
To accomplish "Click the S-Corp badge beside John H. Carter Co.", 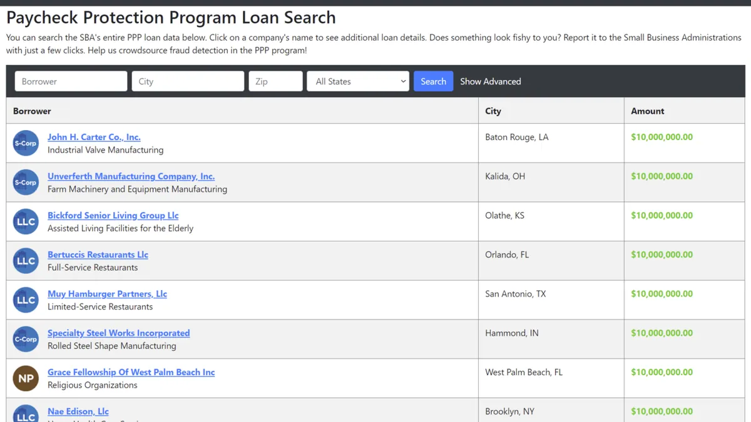I will [x=26, y=143].
